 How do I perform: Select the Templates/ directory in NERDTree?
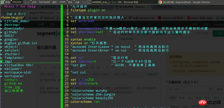click(14, 58)
